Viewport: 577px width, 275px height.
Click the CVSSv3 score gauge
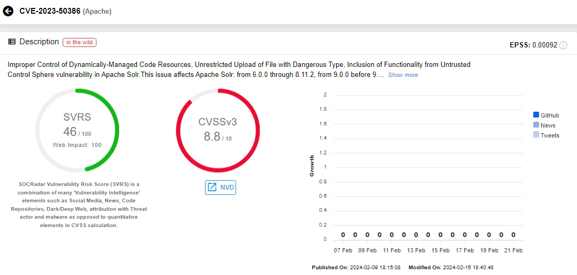(218, 130)
